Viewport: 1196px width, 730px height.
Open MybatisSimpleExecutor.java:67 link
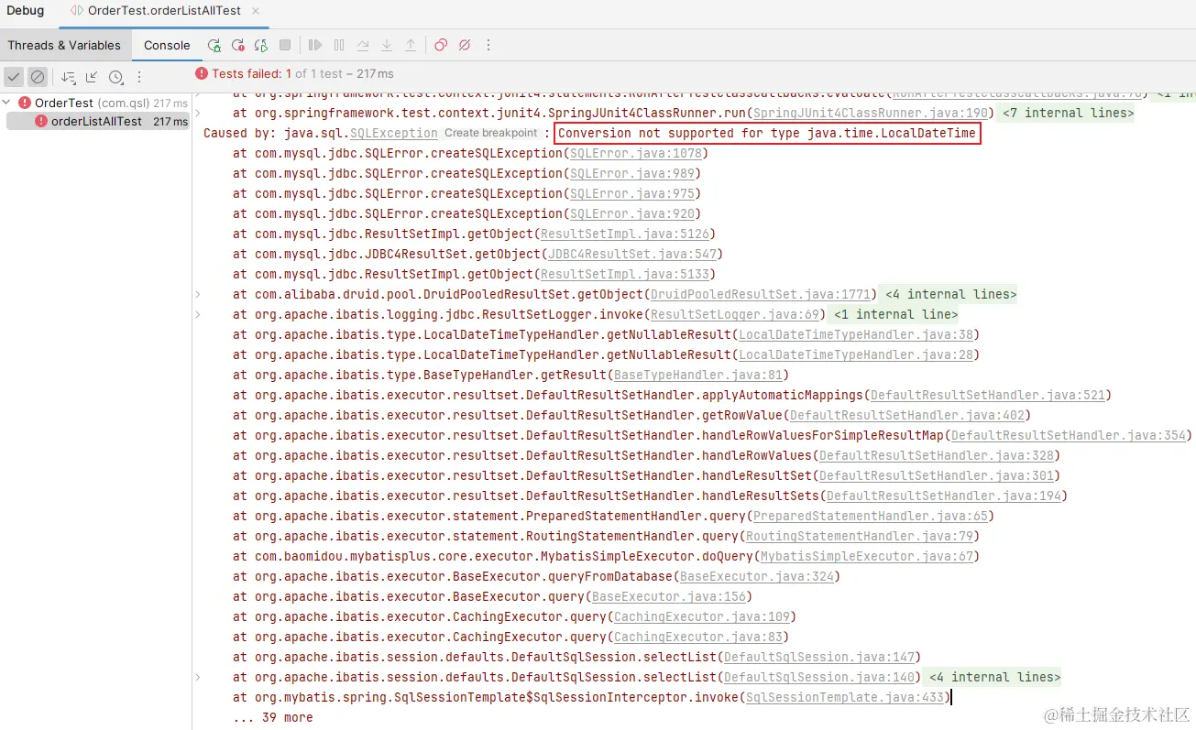pyautogui.click(x=866, y=556)
